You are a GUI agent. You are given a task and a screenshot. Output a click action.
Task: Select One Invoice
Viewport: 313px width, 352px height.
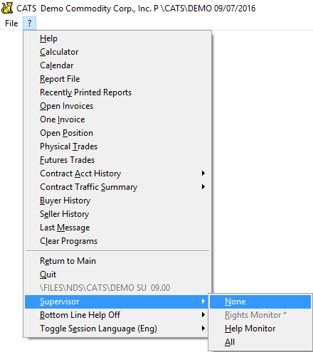tap(118, 119)
